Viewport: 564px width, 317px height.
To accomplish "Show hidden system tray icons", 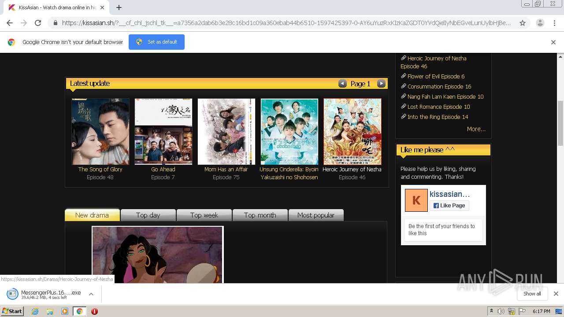I will 491,311.
